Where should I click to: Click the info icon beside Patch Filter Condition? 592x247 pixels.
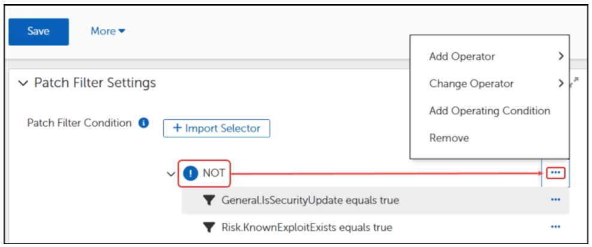click(143, 123)
